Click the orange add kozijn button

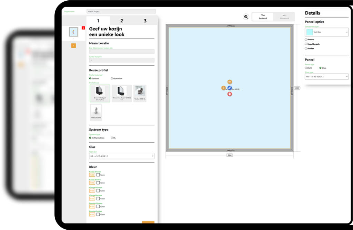click(x=73, y=46)
